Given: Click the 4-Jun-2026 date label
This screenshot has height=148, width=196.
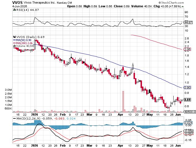Looking at the screenshot, I should click(x=20, y=6).
